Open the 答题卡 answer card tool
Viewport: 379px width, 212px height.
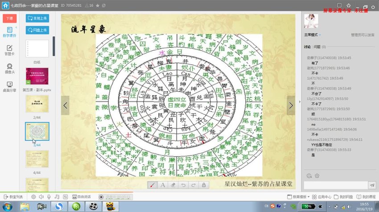10,50
